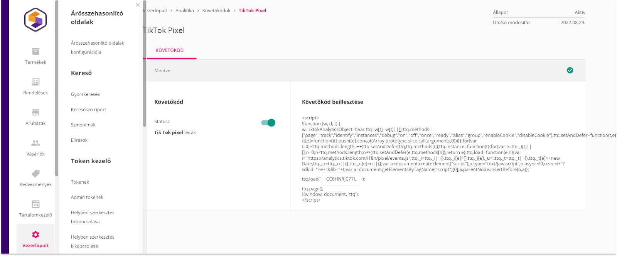
Task: Open Szinonimák menu item
Action: pyautogui.click(x=83, y=125)
